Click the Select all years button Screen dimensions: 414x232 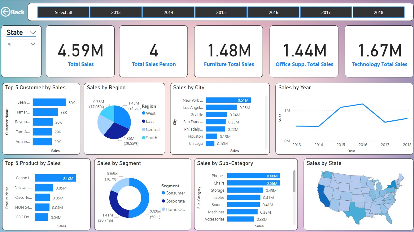(63, 12)
